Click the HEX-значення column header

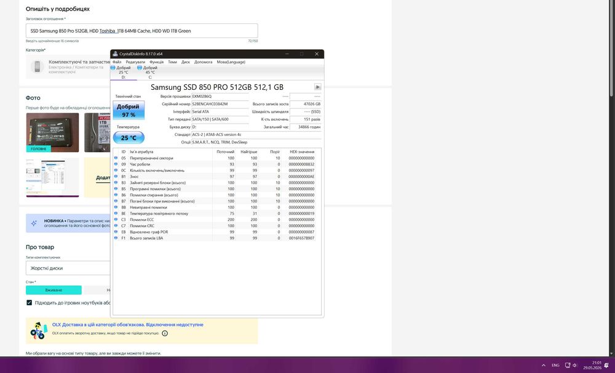point(301,151)
